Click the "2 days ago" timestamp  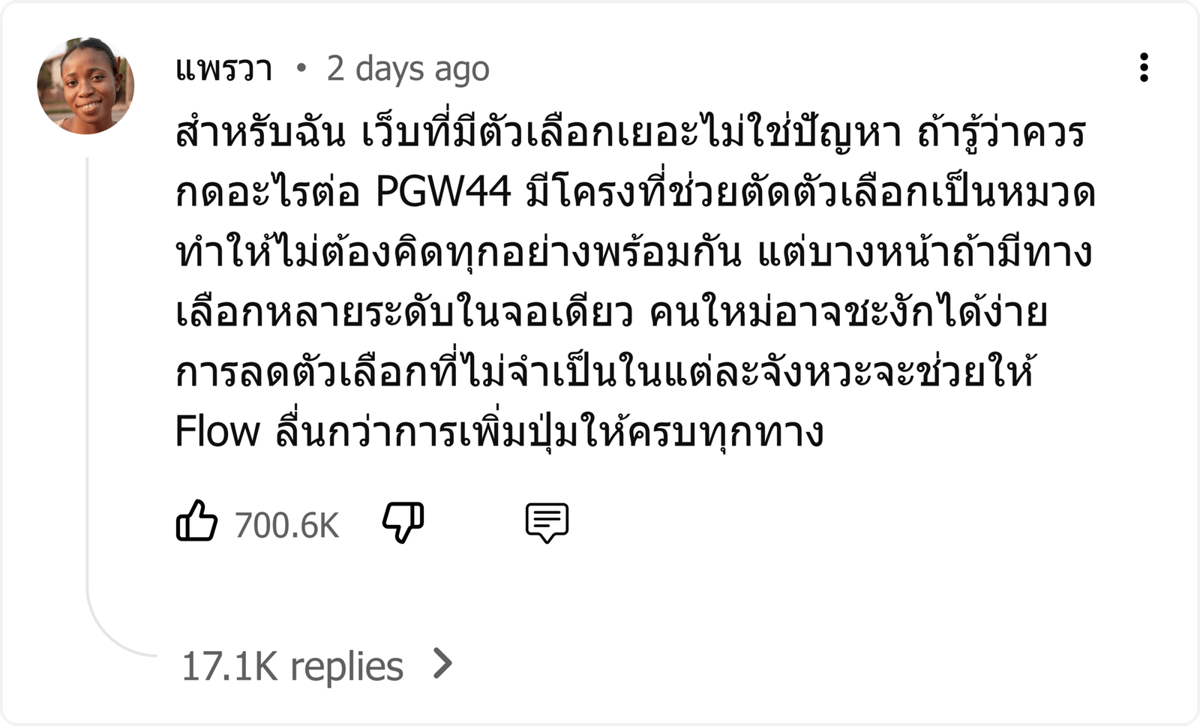coord(408,69)
